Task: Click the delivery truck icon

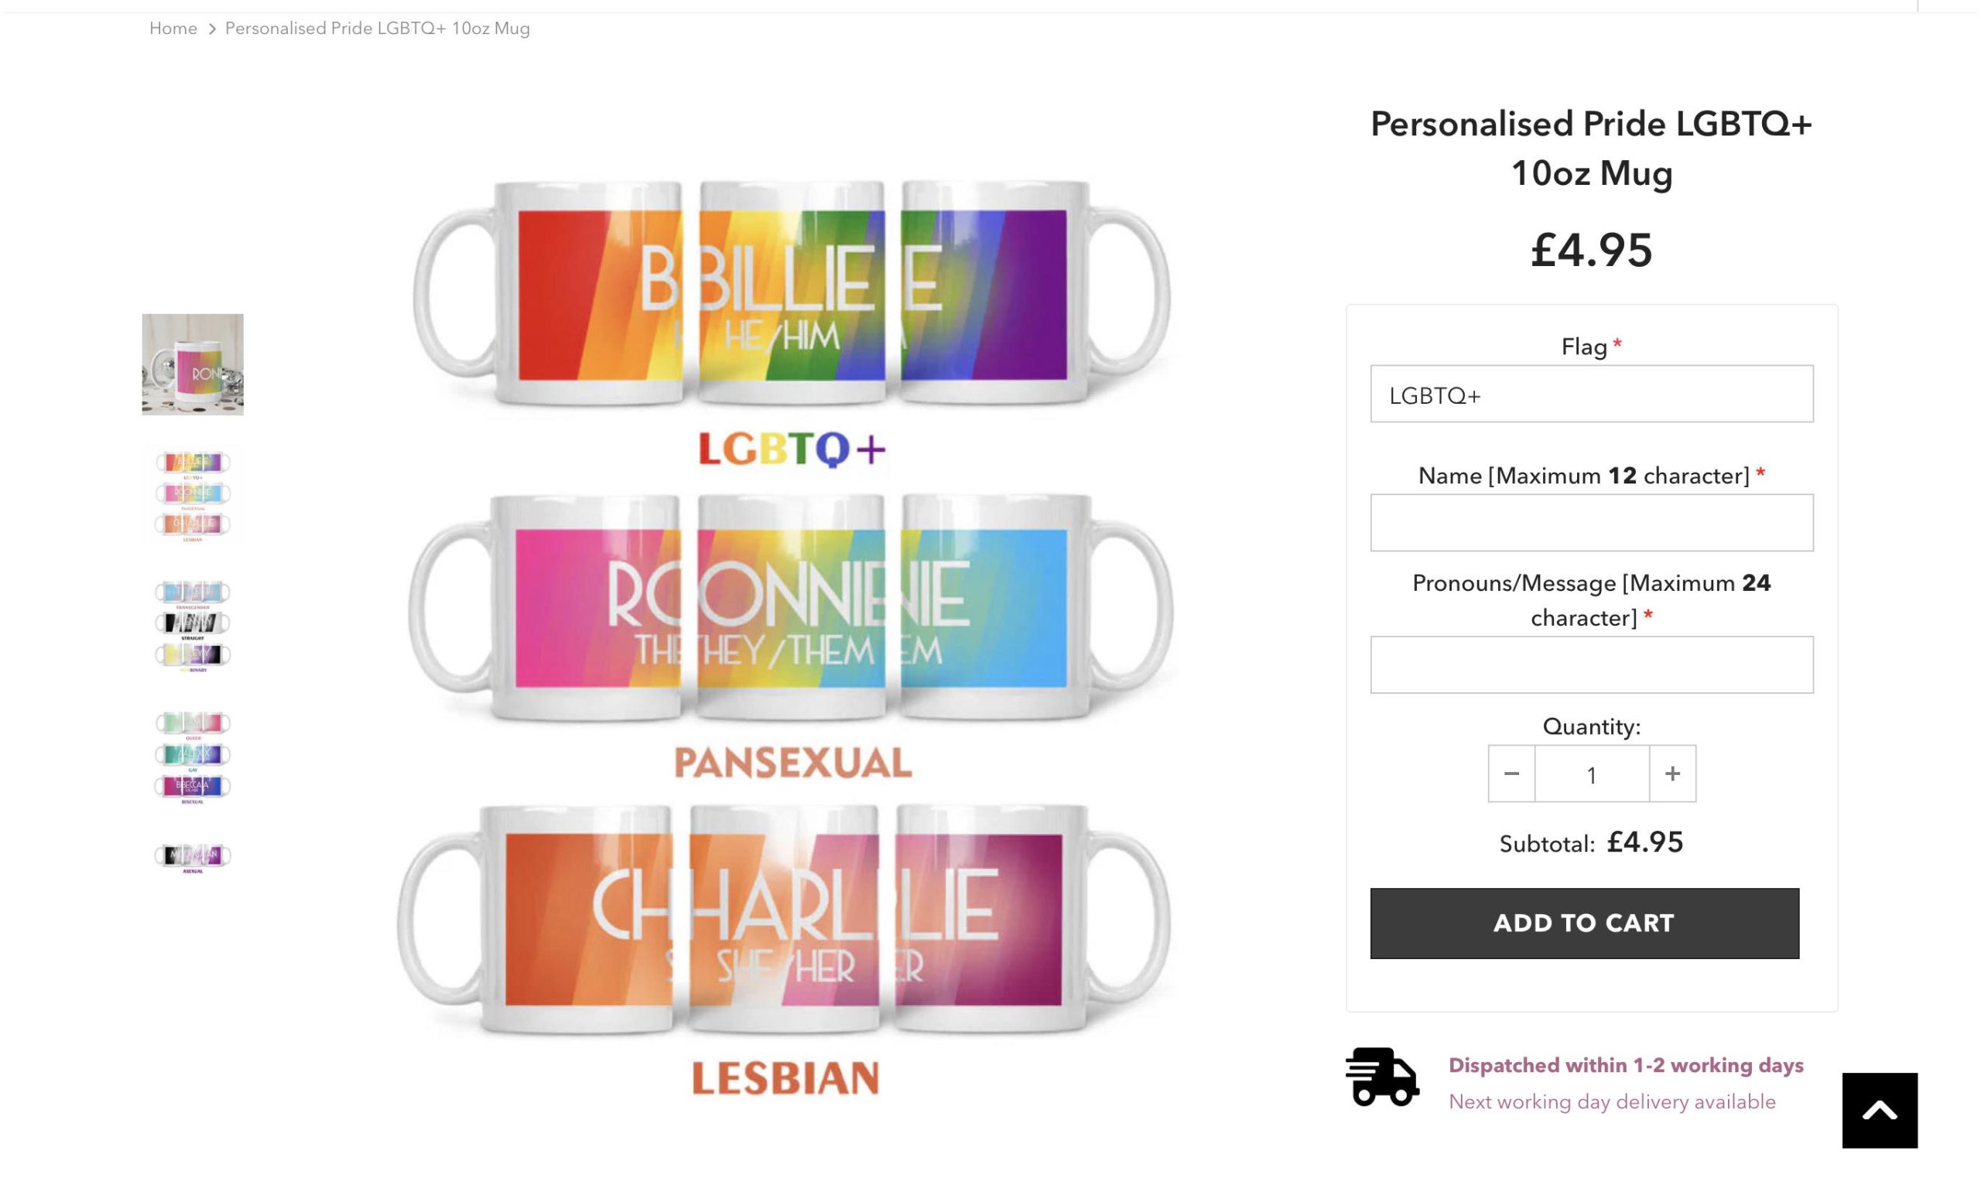Action: [1381, 1076]
